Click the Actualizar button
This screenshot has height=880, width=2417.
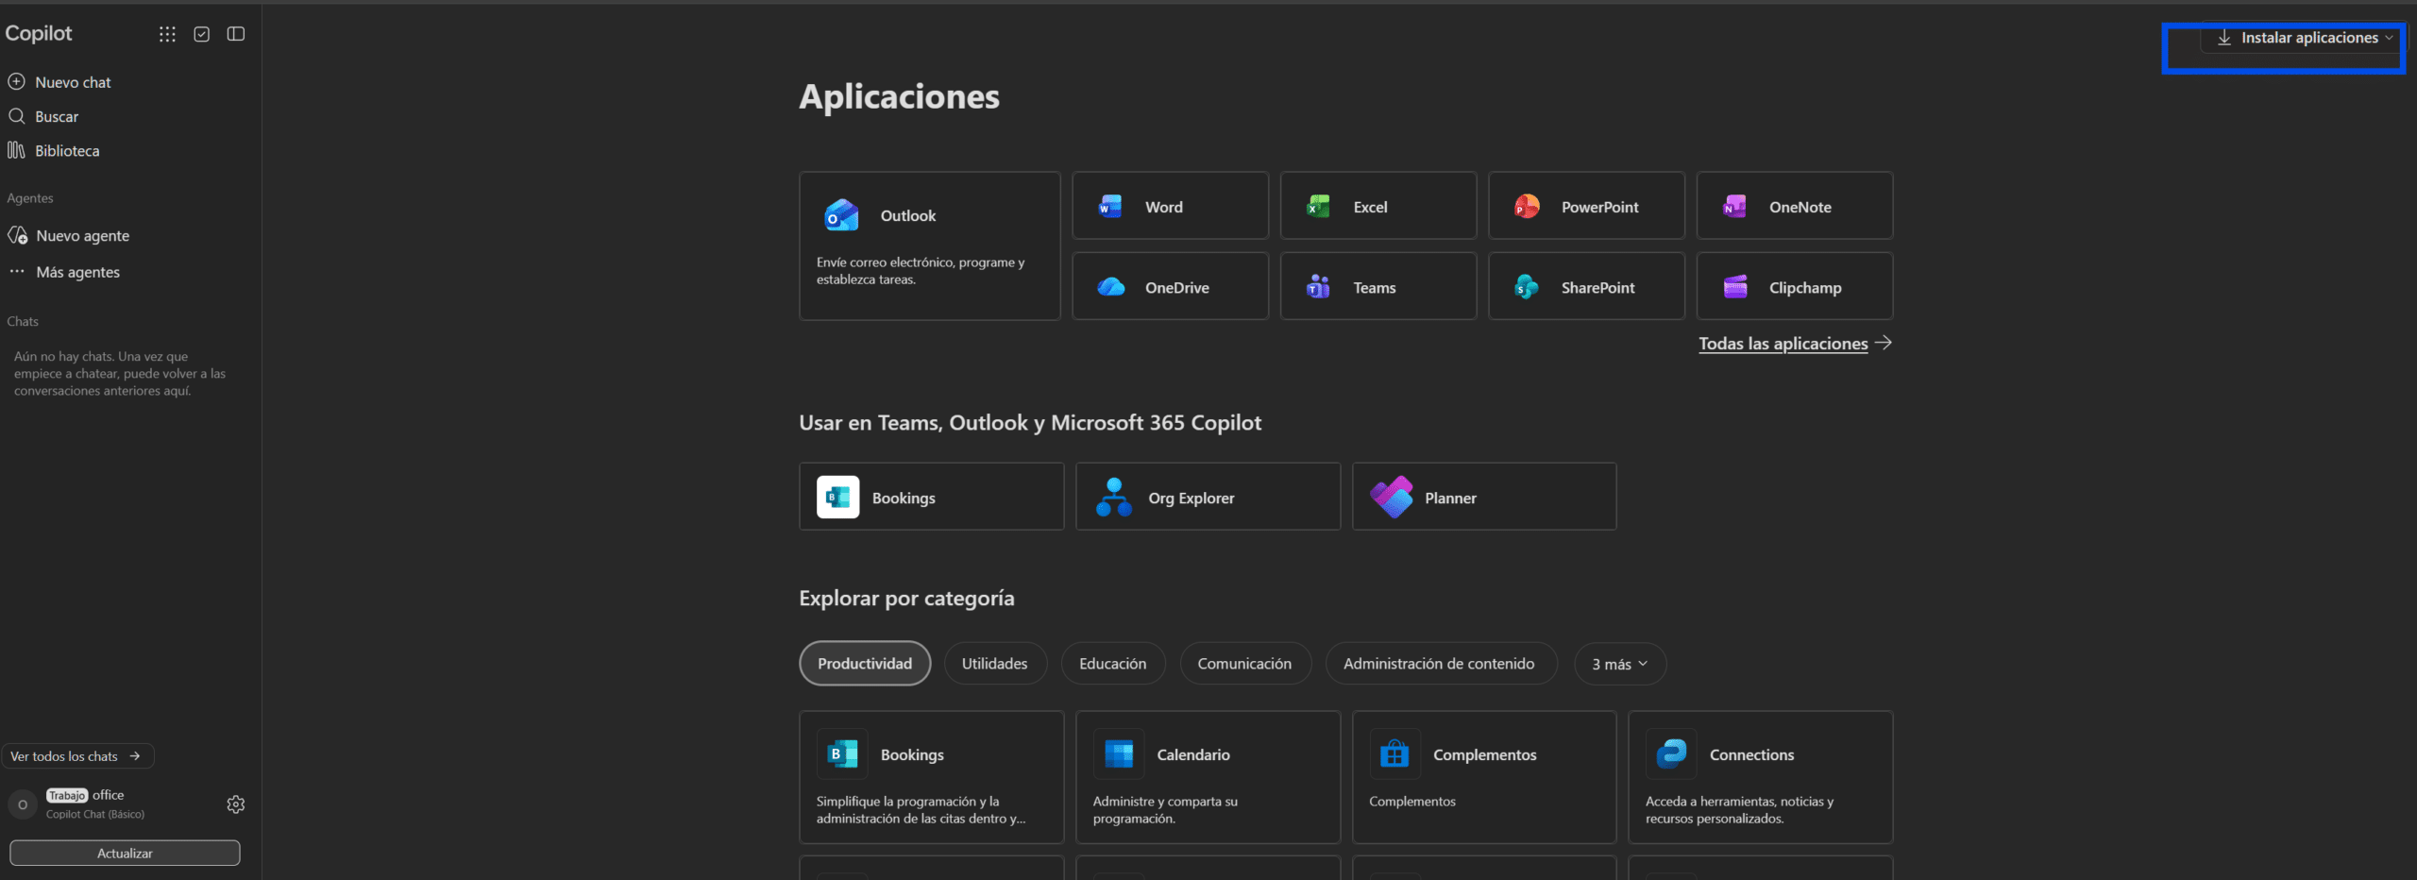[125, 853]
